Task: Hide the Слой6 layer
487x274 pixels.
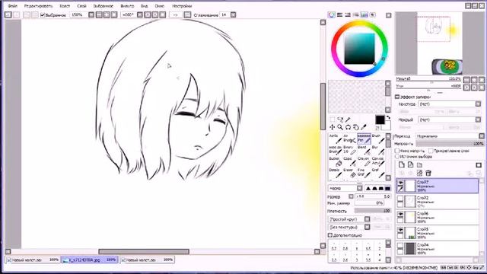Action: [x=400, y=215]
